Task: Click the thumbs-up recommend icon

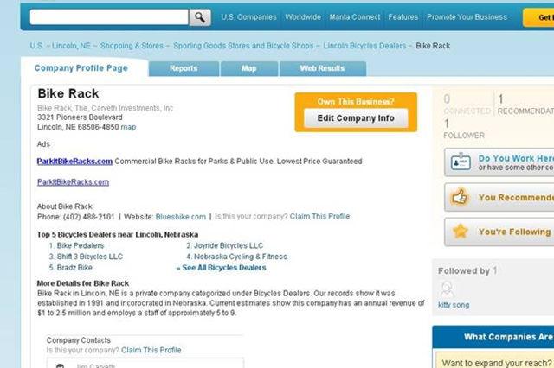Action: pos(460,198)
